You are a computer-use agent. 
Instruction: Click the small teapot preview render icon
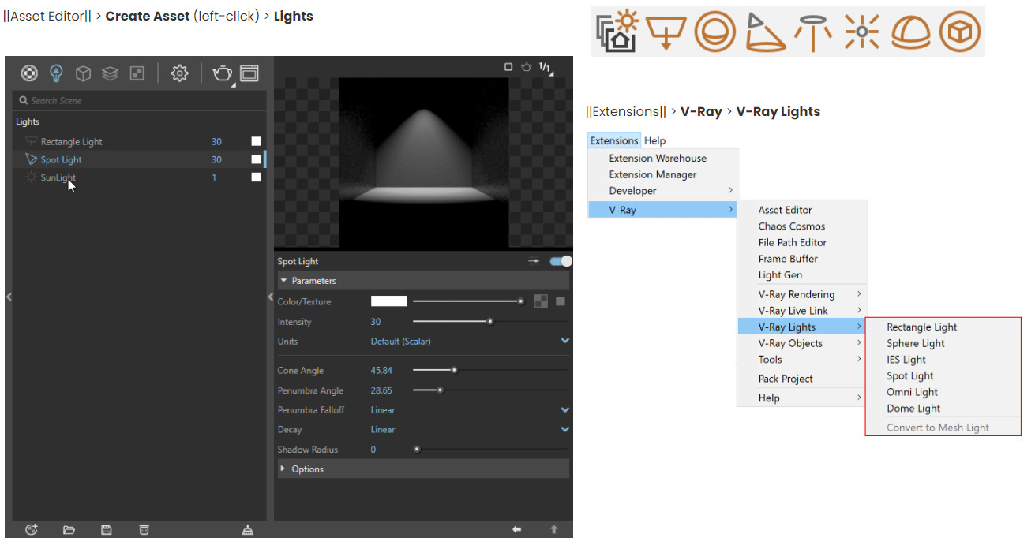click(x=526, y=67)
